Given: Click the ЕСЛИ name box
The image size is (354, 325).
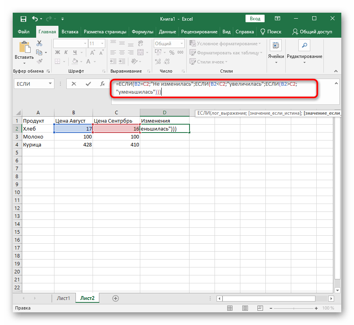Looking at the screenshot, I should point(34,84).
